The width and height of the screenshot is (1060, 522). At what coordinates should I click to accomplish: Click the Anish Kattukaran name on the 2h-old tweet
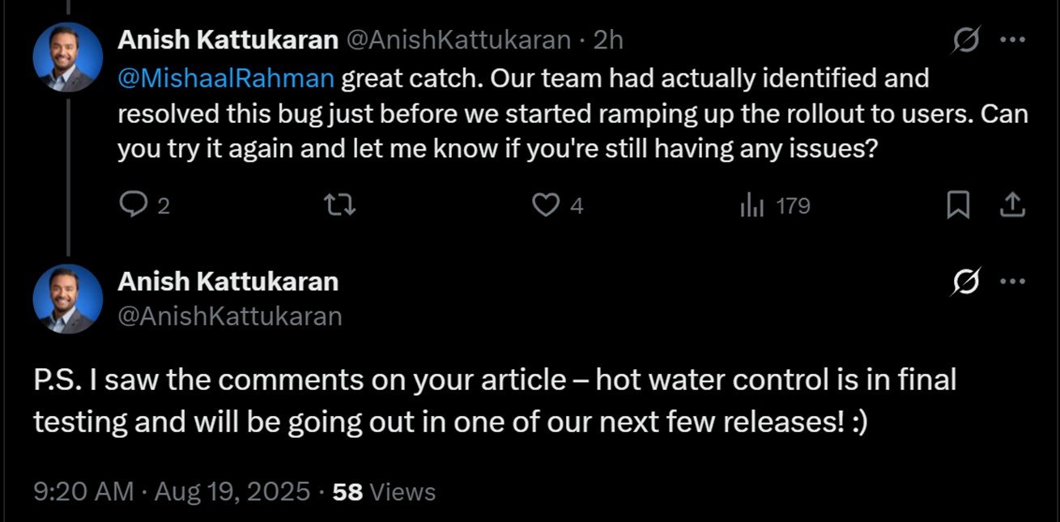(x=228, y=40)
